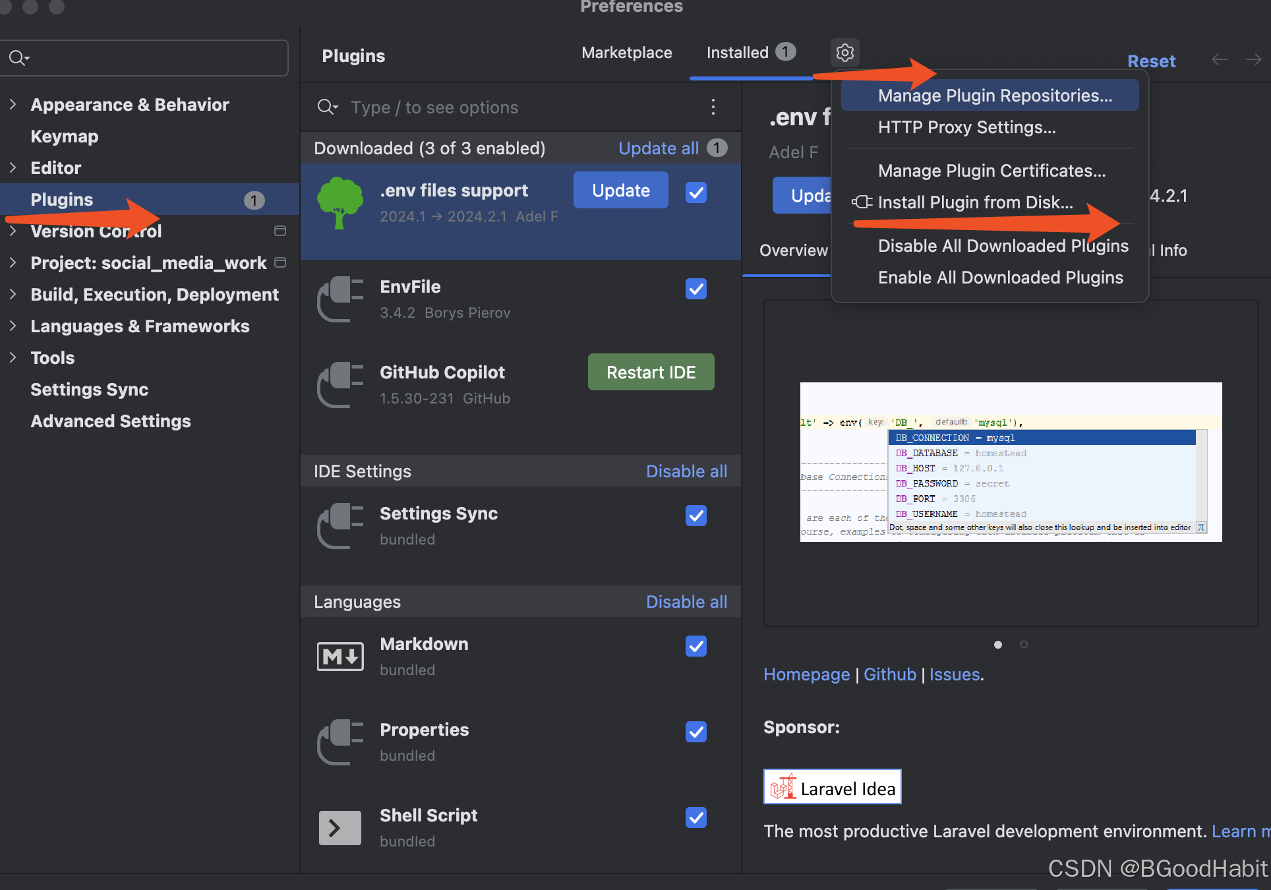Expand the Tools category
The height and width of the screenshot is (890, 1271).
pyautogui.click(x=13, y=357)
